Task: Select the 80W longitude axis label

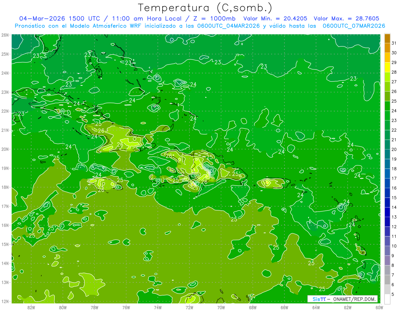Action: (x=62, y=307)
